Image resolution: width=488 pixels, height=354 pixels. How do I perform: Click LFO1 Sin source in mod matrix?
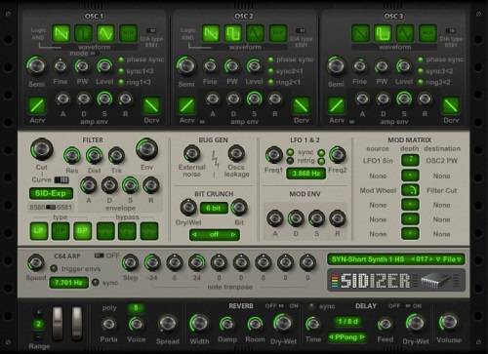(x=378, y=161)
